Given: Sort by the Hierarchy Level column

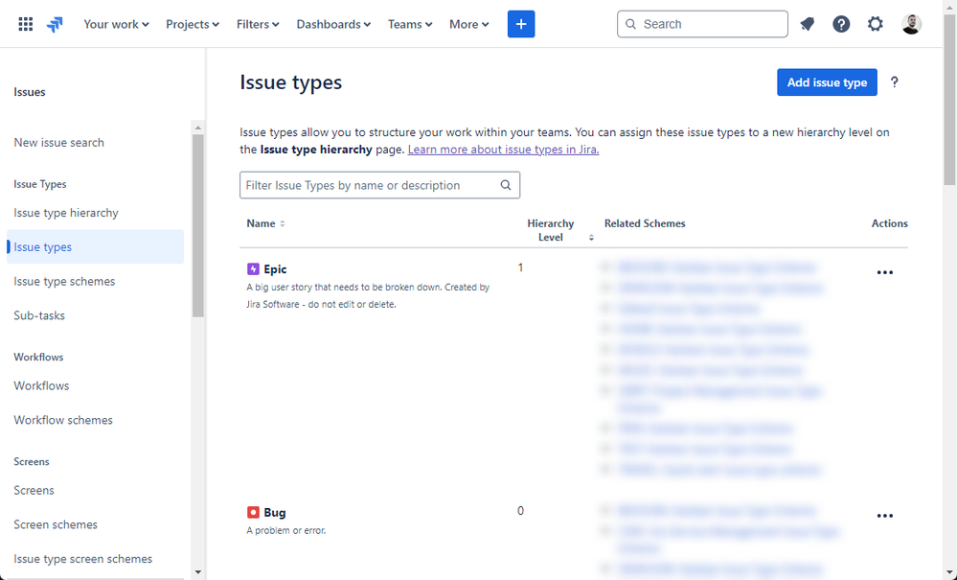Looking at the screenshot, I should click(559, 230).
